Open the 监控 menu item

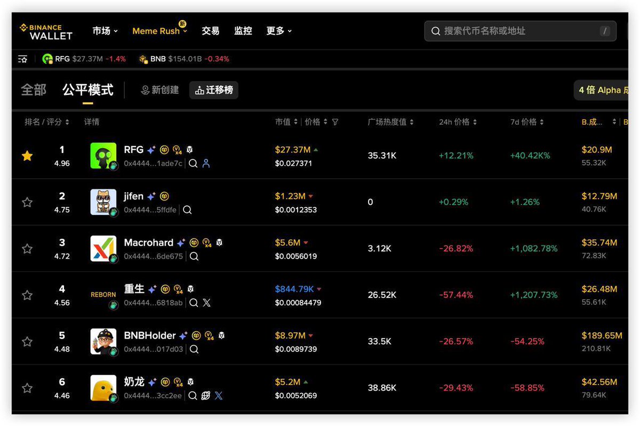(243, 31)
